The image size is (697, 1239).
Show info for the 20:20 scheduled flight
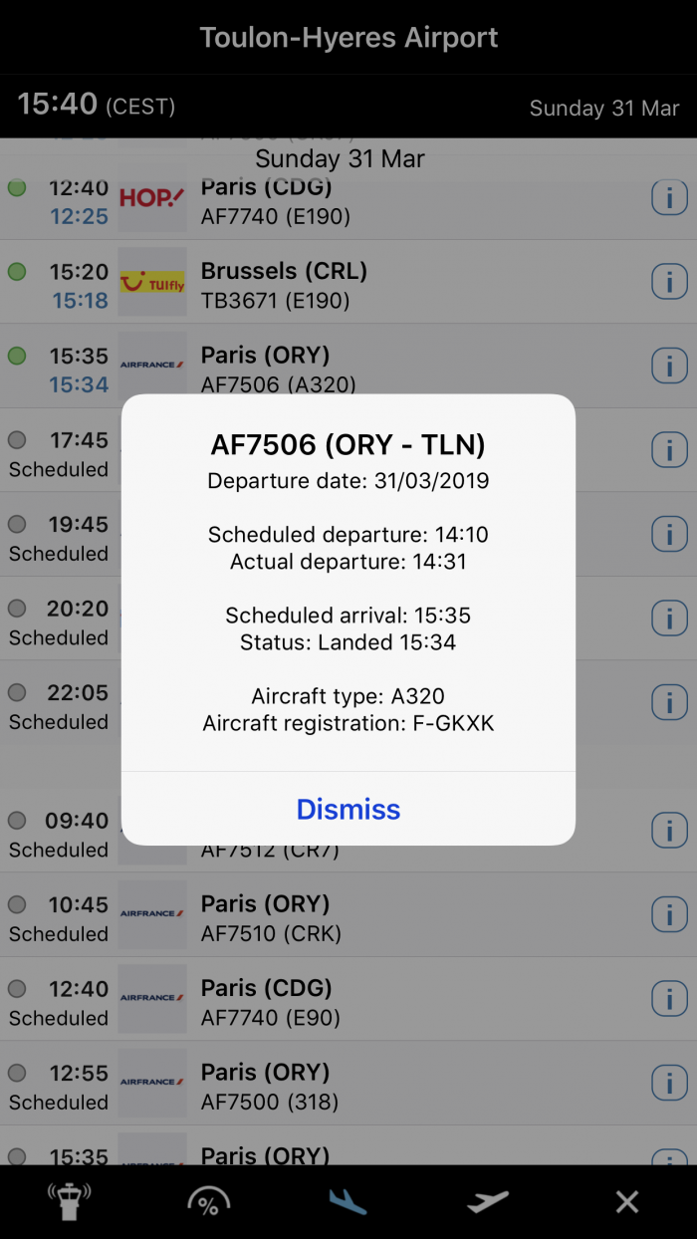click(669, 619)
